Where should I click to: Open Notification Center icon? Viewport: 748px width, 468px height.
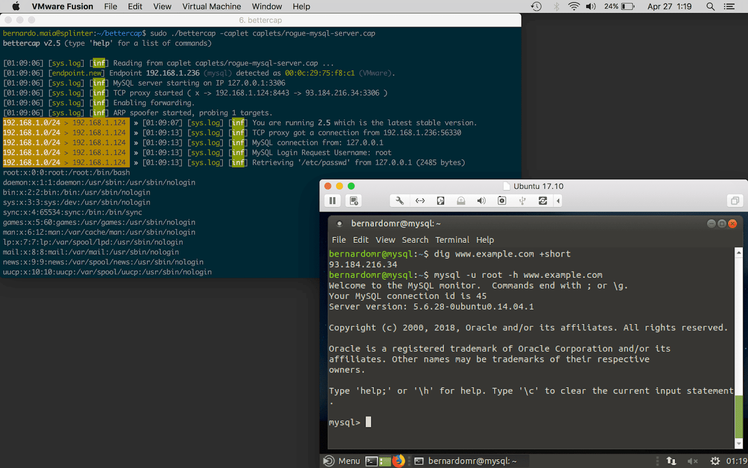click(729, 7)
